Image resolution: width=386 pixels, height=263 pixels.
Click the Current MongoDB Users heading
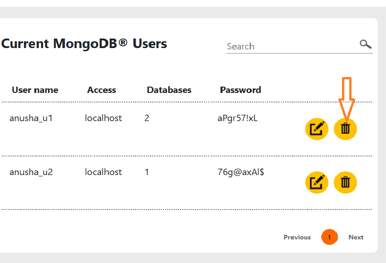click(83, 44)
